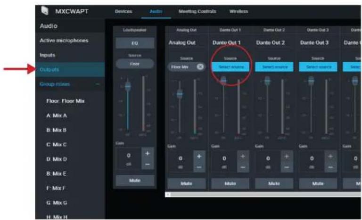Mute the Loudspeaker output
Viewport: 362px width, 220px height.
point(135,180)
